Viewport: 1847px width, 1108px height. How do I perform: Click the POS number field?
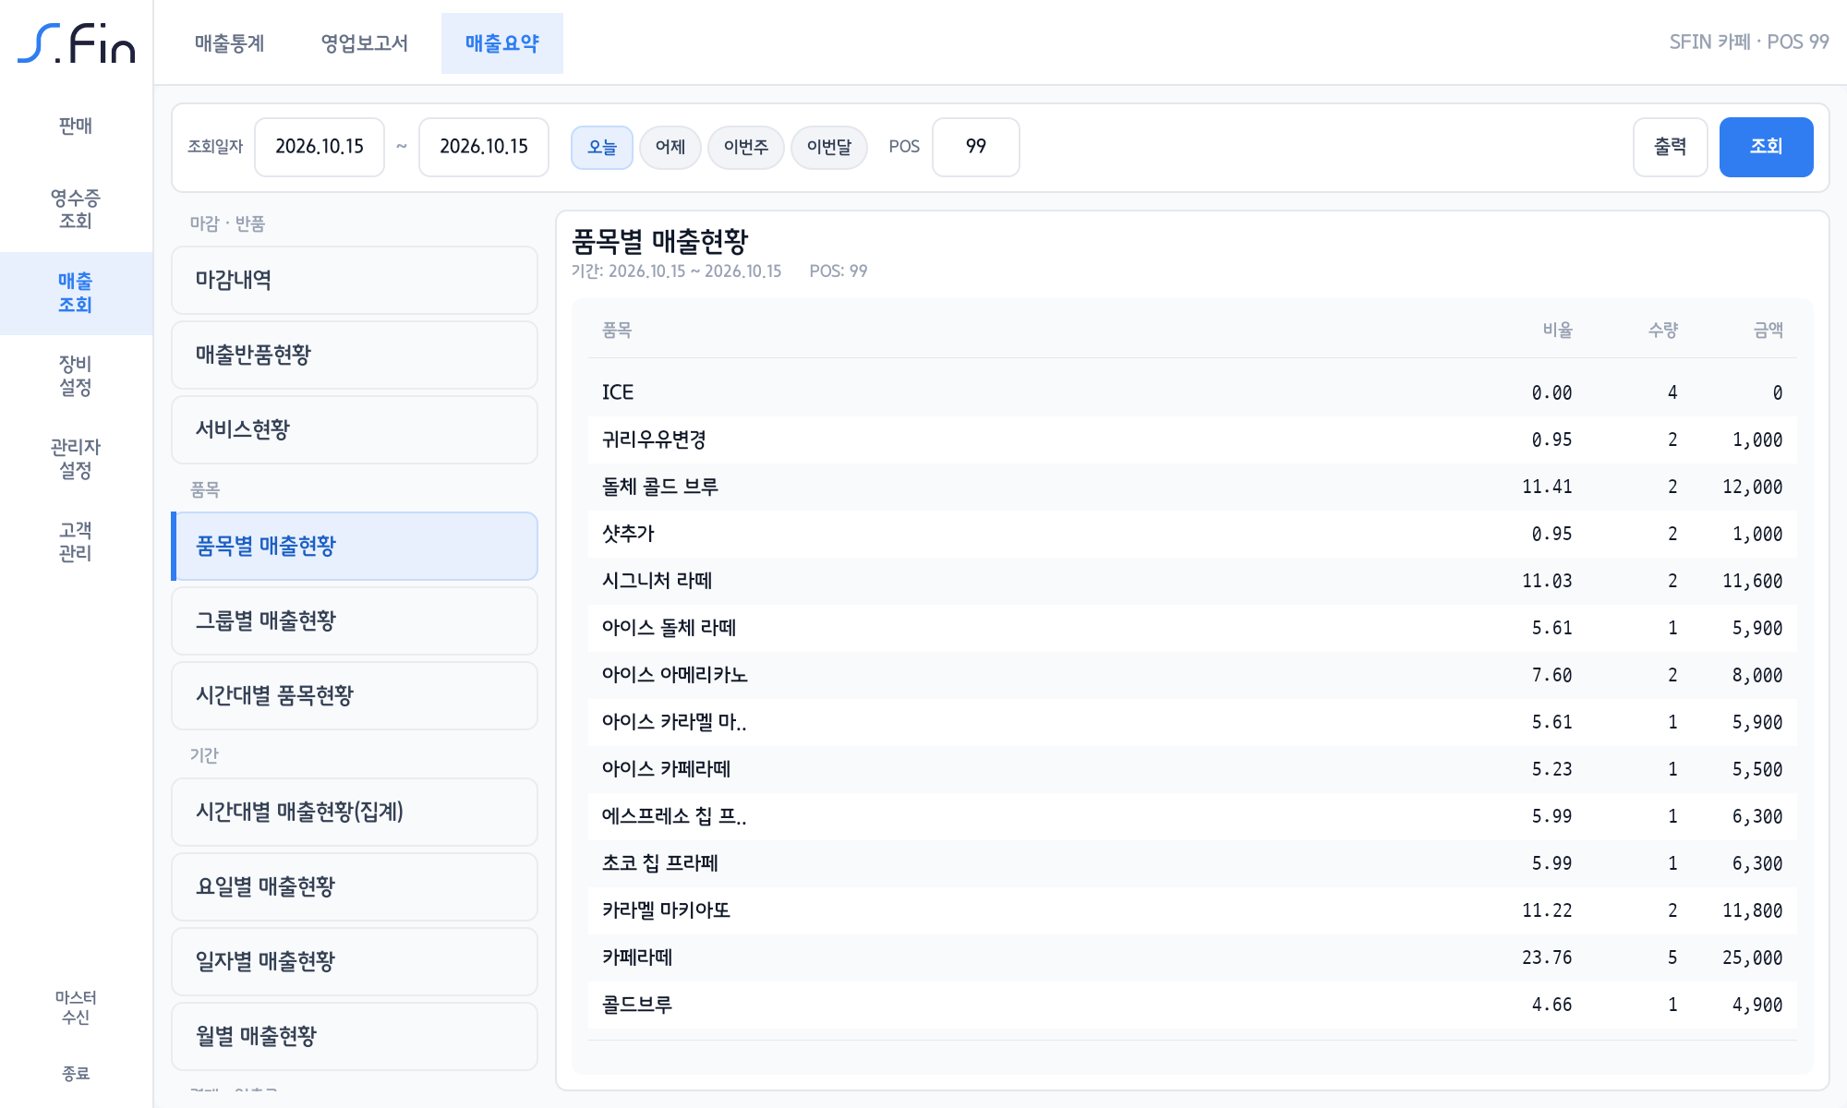[x=976, y=147]
